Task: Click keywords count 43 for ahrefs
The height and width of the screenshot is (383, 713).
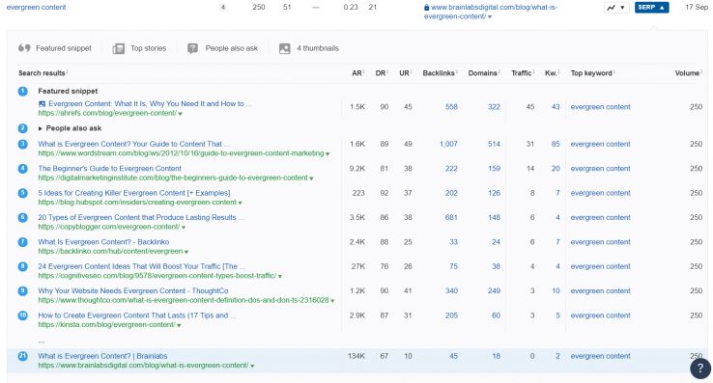Action: coord(556,107)
